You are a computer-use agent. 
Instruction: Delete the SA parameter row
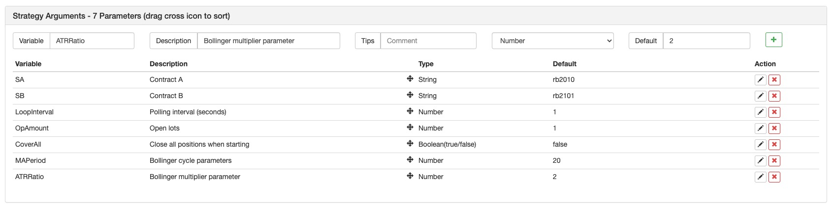click(774, 79)
